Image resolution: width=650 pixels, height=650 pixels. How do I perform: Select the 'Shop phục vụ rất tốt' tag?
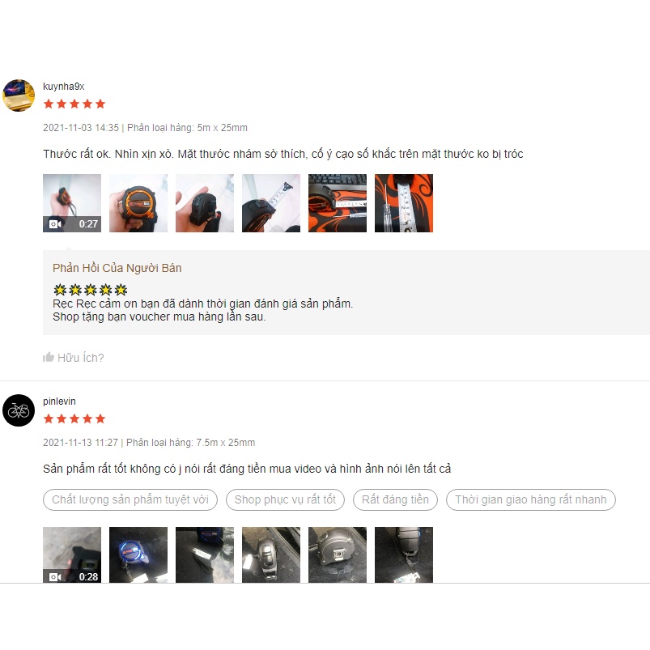coord(285,499)
